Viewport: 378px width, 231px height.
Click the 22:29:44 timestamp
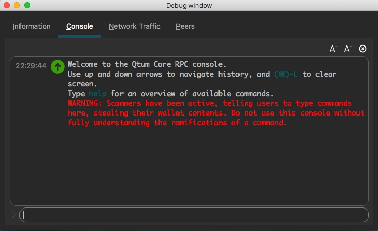click(x=31, y=66)
